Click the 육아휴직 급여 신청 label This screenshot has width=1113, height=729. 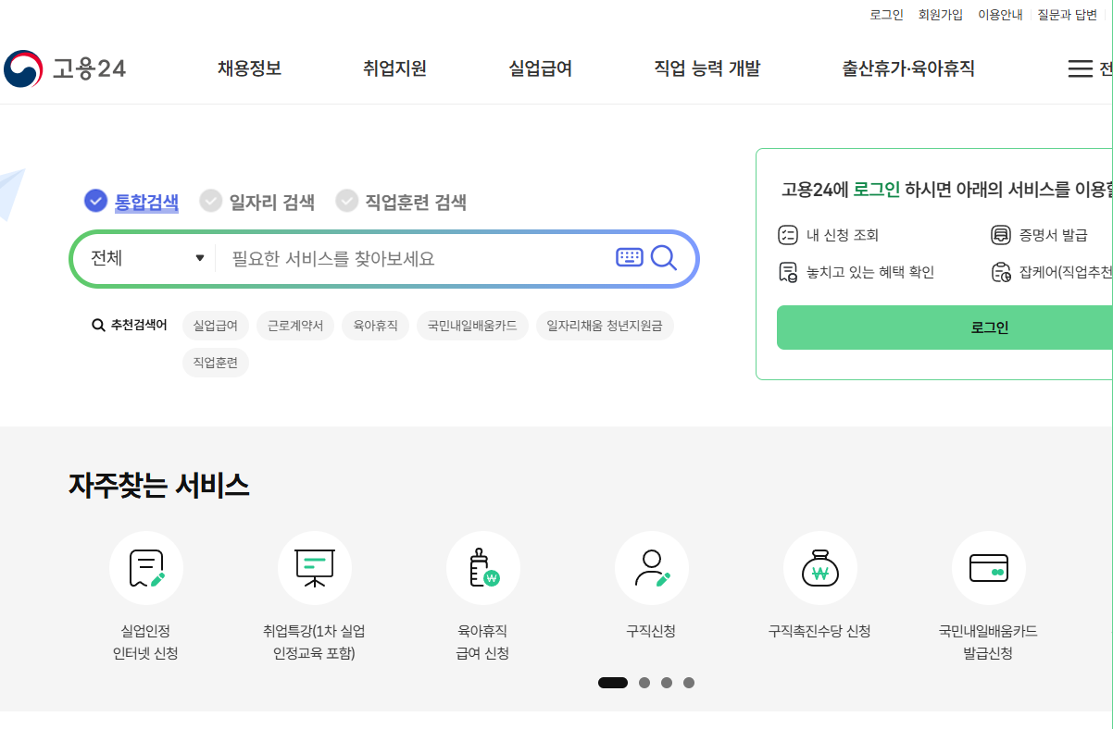pos(482,642)
